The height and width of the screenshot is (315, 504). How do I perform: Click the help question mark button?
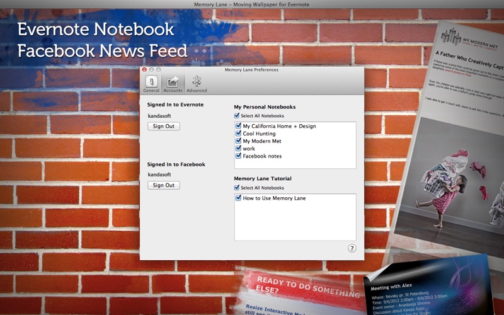352,248
